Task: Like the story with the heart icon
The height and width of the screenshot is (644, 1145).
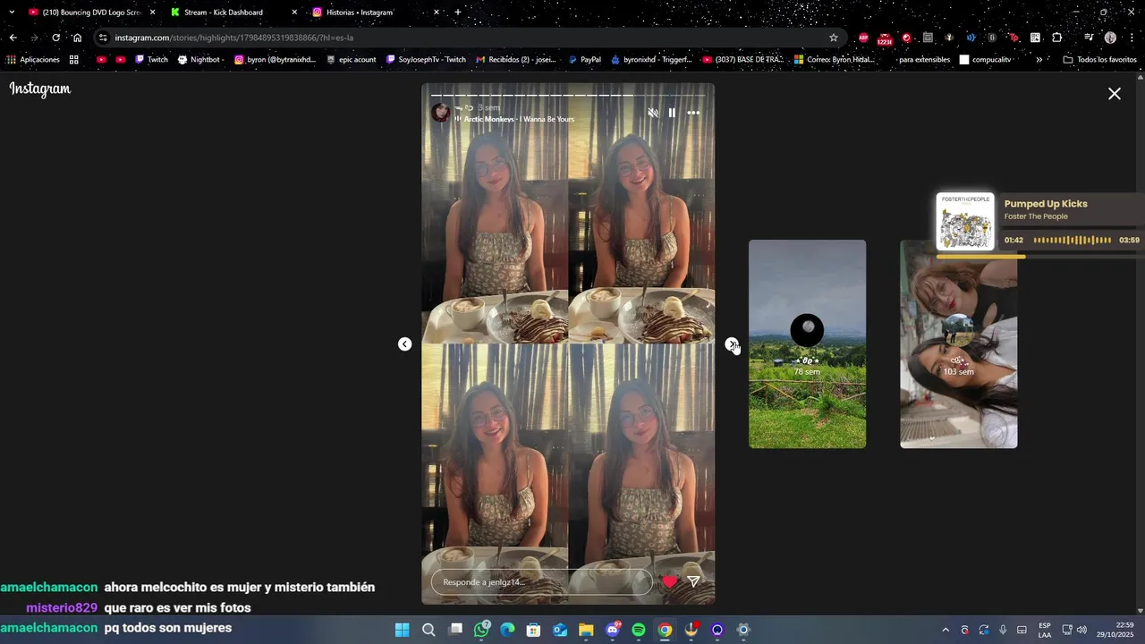Action: tap(669, 581)
